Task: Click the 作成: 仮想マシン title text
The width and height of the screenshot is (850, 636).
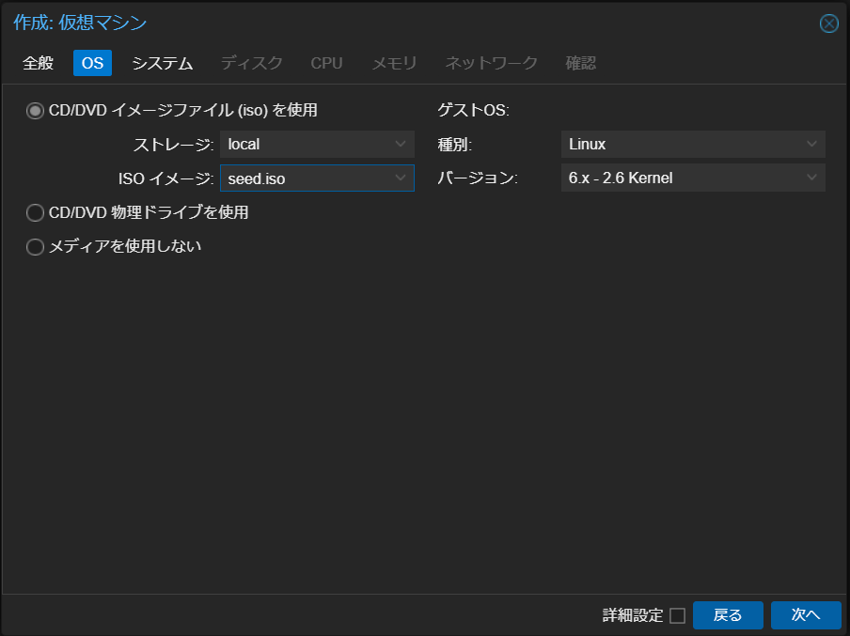Action: [80, 23]
